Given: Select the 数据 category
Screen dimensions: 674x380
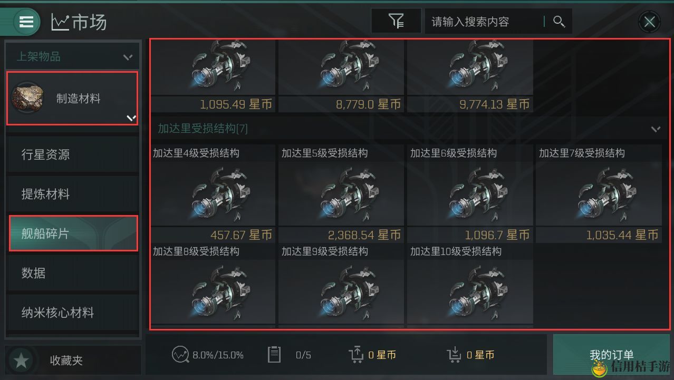Looking at the screenshot, I should pos(73,273).
